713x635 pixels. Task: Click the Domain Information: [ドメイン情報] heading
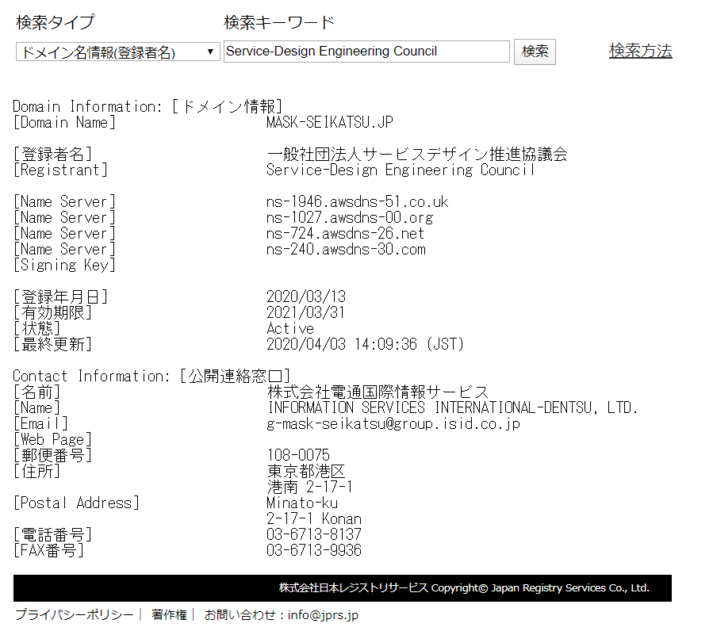(x=148, y=106)
